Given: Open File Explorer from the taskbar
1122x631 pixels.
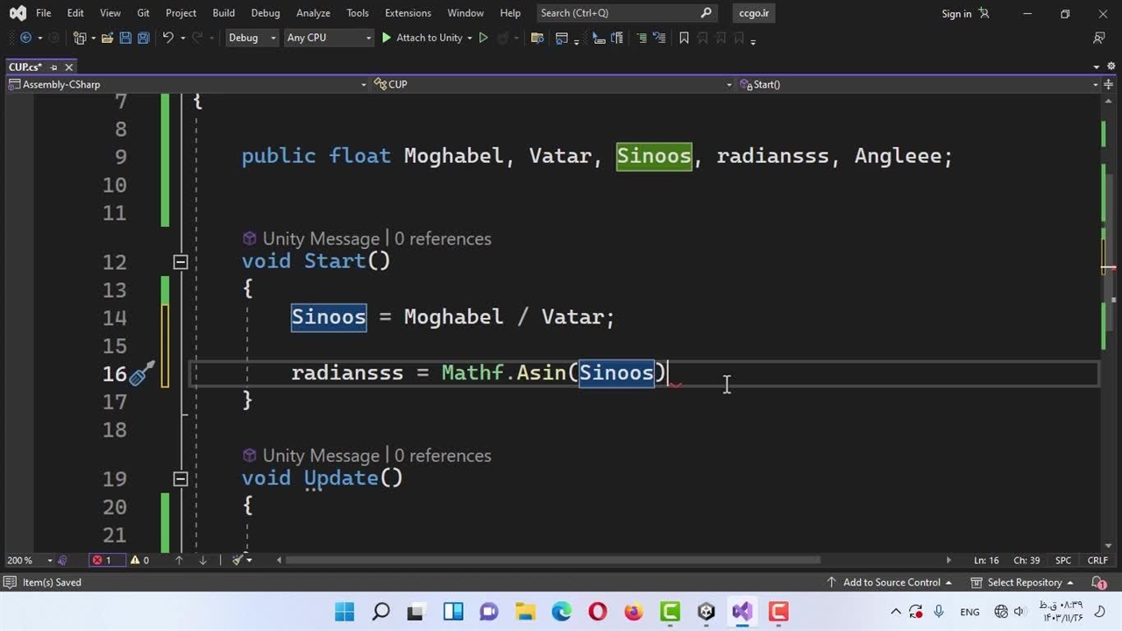Looking at the screenshot, I should point(525,612).
